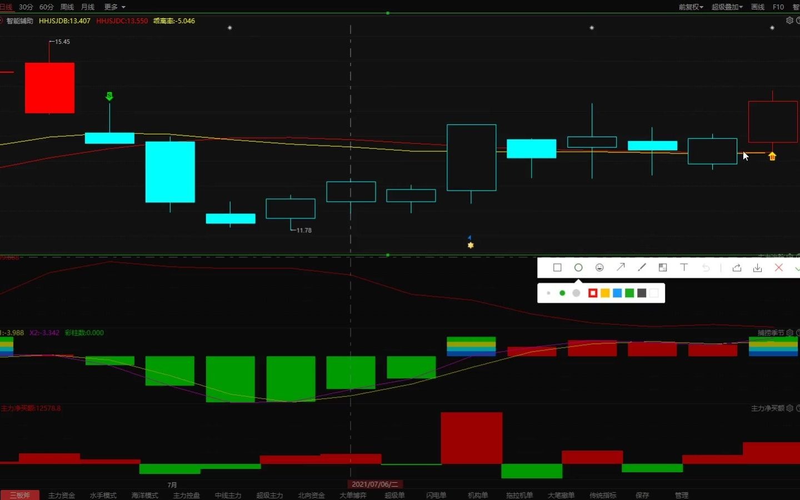Select the mosaic blur tool

[663, 268]
